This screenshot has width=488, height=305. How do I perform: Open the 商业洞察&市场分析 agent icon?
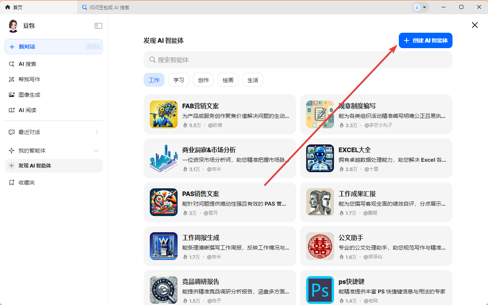[x=164, y=158]
